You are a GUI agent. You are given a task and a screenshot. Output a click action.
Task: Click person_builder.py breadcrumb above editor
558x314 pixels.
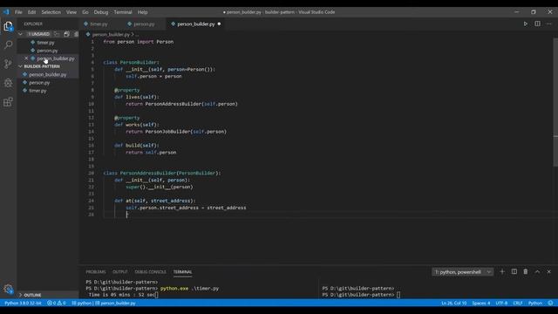click(x=111, y=35)
